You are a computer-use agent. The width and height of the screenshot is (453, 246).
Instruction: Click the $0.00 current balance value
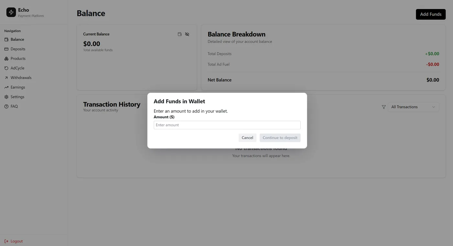coord(92,44)
